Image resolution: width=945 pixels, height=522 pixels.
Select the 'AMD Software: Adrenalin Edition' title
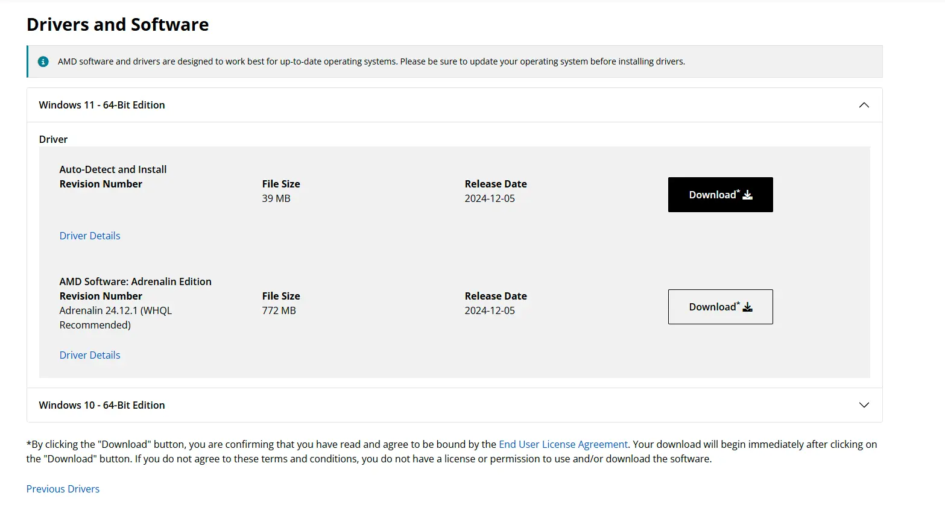(135, 281)
